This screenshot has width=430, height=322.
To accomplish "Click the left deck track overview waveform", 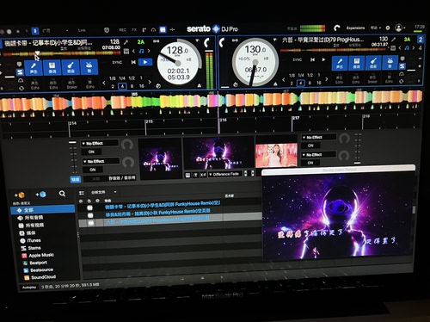I will pyautogui.click(x=61, y=53).
